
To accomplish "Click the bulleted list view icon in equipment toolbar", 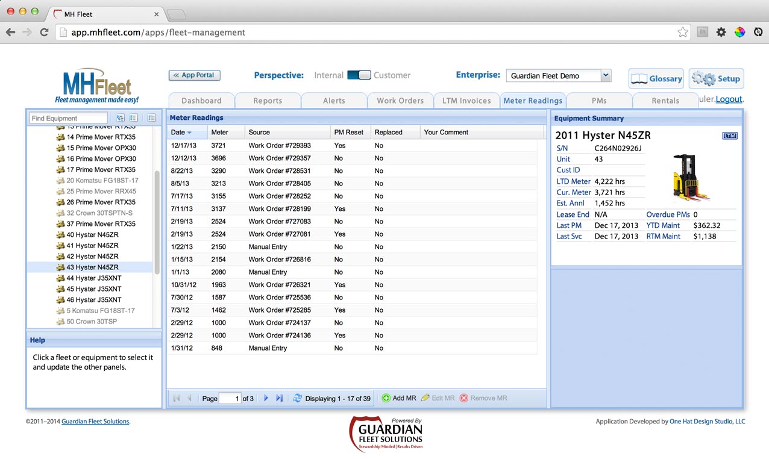I will (152, 118).
